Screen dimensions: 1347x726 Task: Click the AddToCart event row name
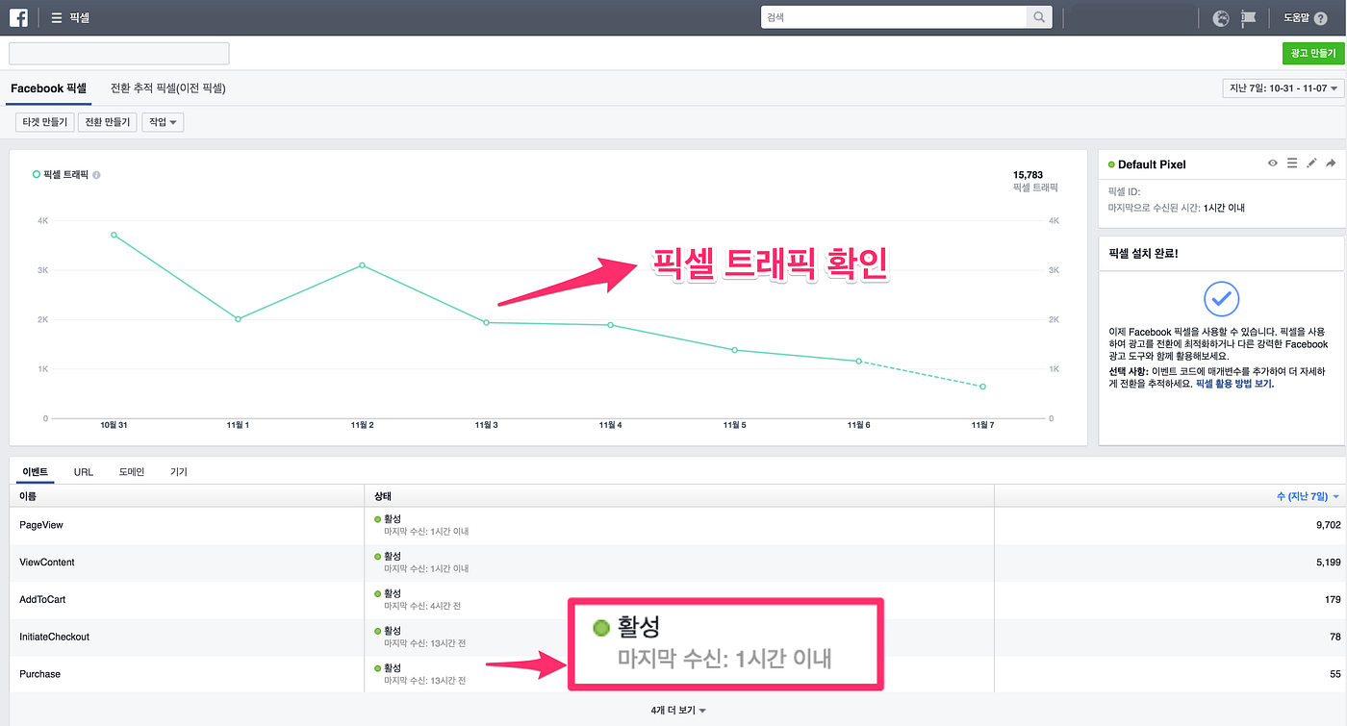pos(42,600)
